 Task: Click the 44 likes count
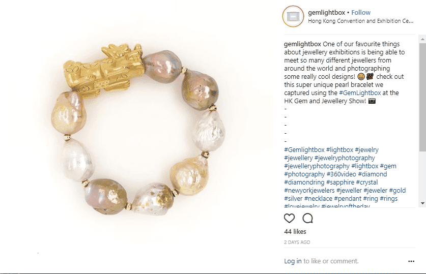tap(295, 232)
